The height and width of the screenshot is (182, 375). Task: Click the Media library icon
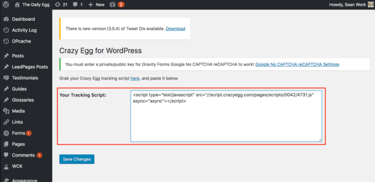click(x=6, y=111)
